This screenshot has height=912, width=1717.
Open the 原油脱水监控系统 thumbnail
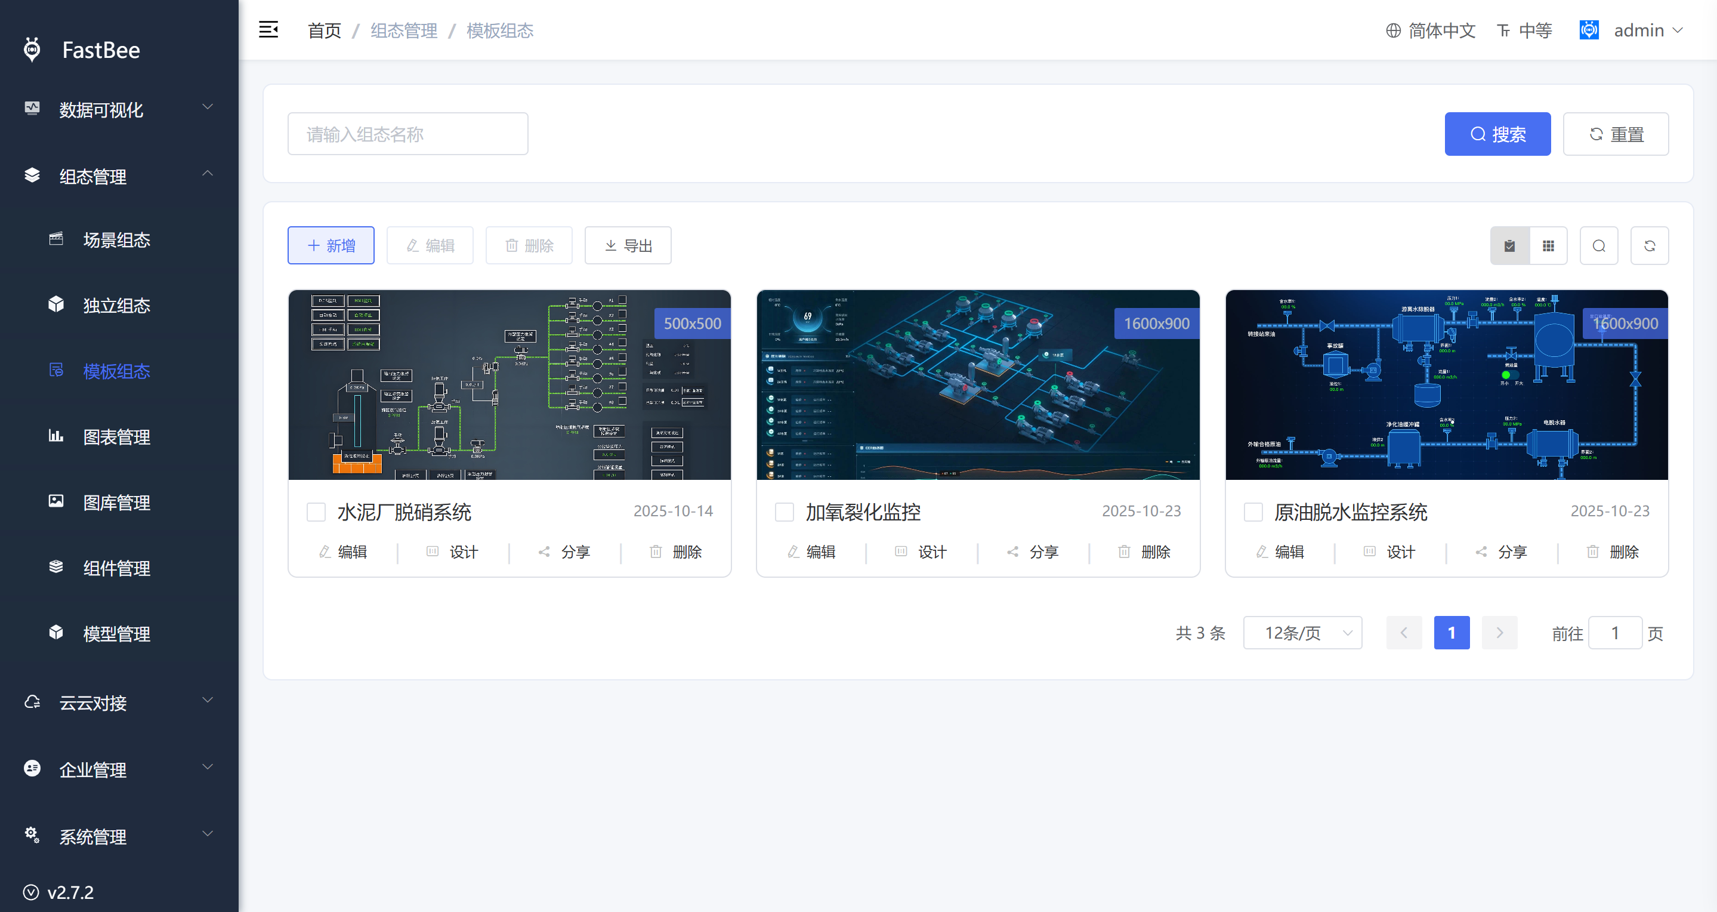pyautogui.click(x=1446, y=384)
